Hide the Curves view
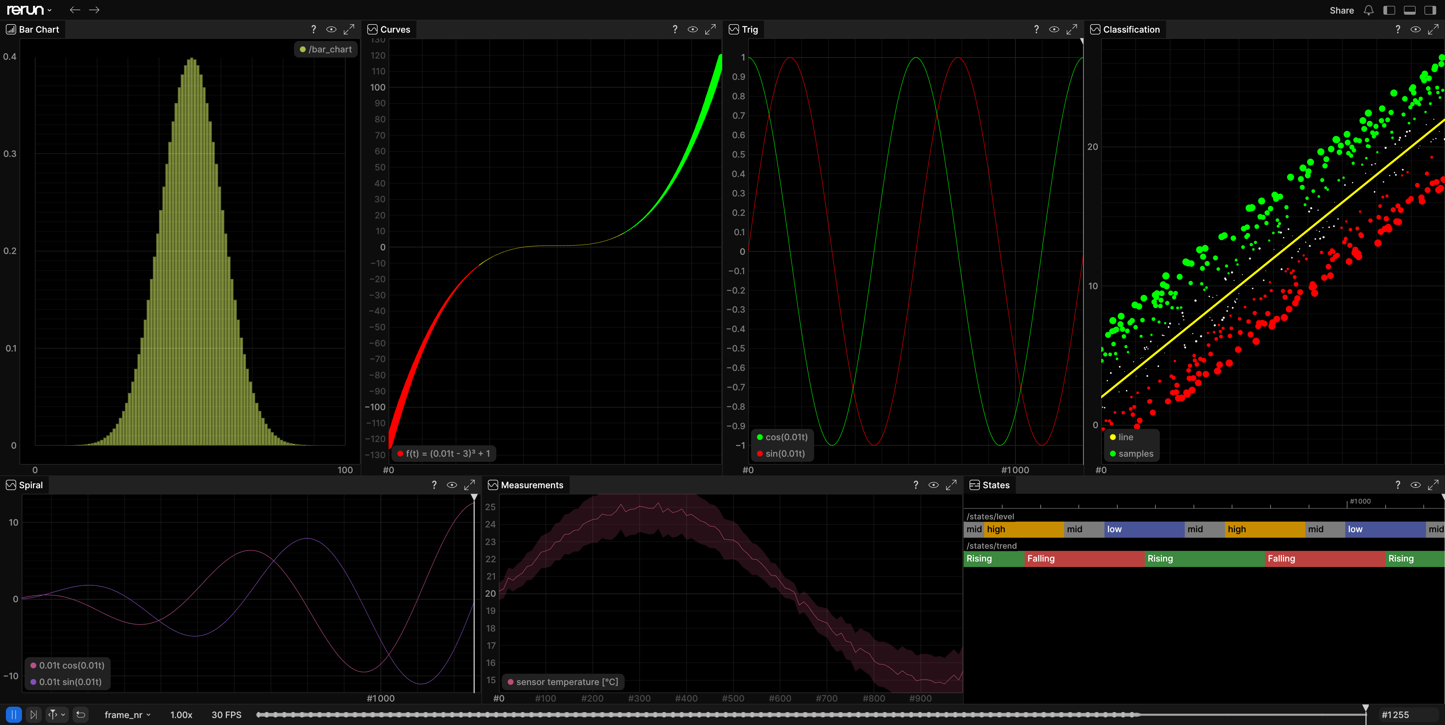 [693, 29]
